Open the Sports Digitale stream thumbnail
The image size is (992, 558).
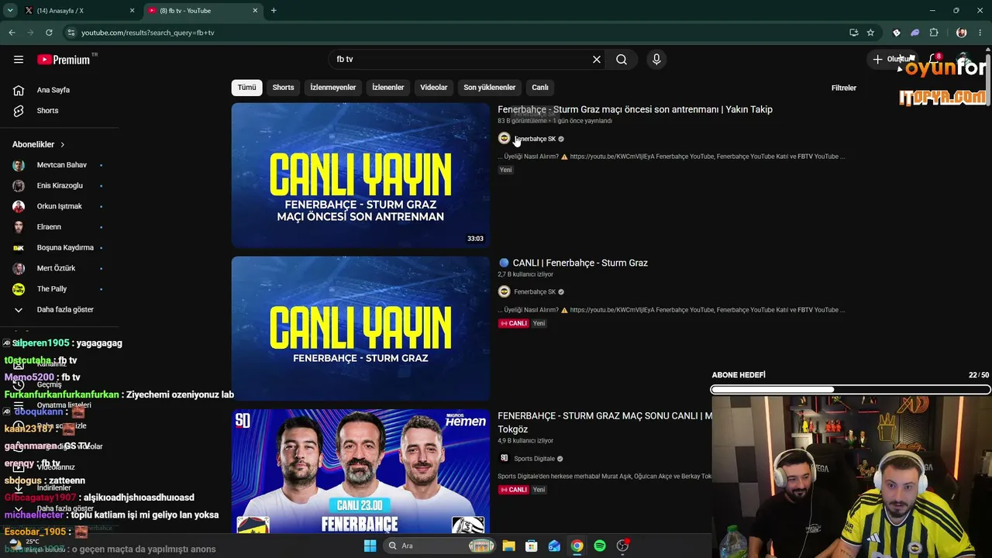point(360,472)
